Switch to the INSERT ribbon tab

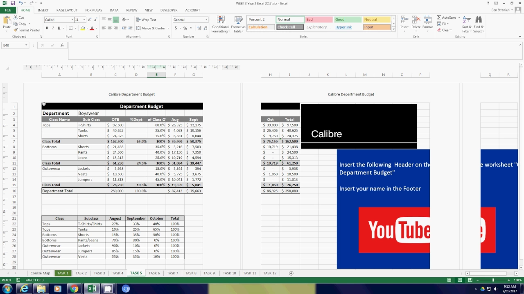coord(43,10)
